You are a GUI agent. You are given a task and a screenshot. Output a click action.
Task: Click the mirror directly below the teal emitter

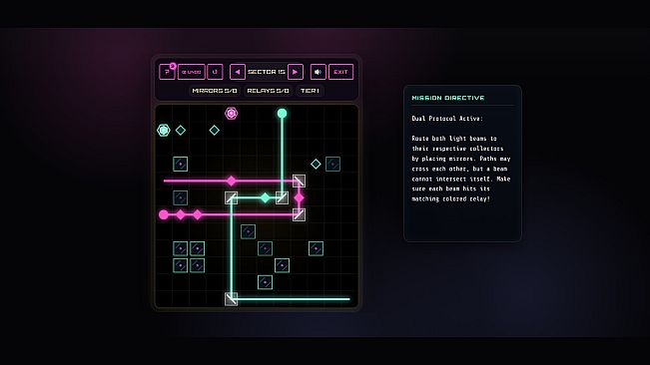point(282,197)
